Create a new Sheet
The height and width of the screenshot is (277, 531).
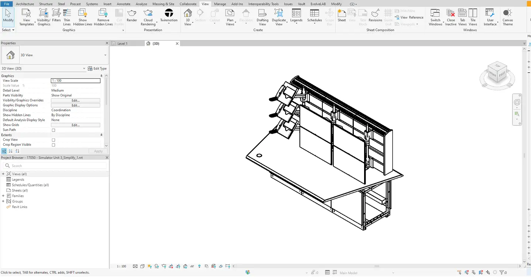(x=341, y=15)
